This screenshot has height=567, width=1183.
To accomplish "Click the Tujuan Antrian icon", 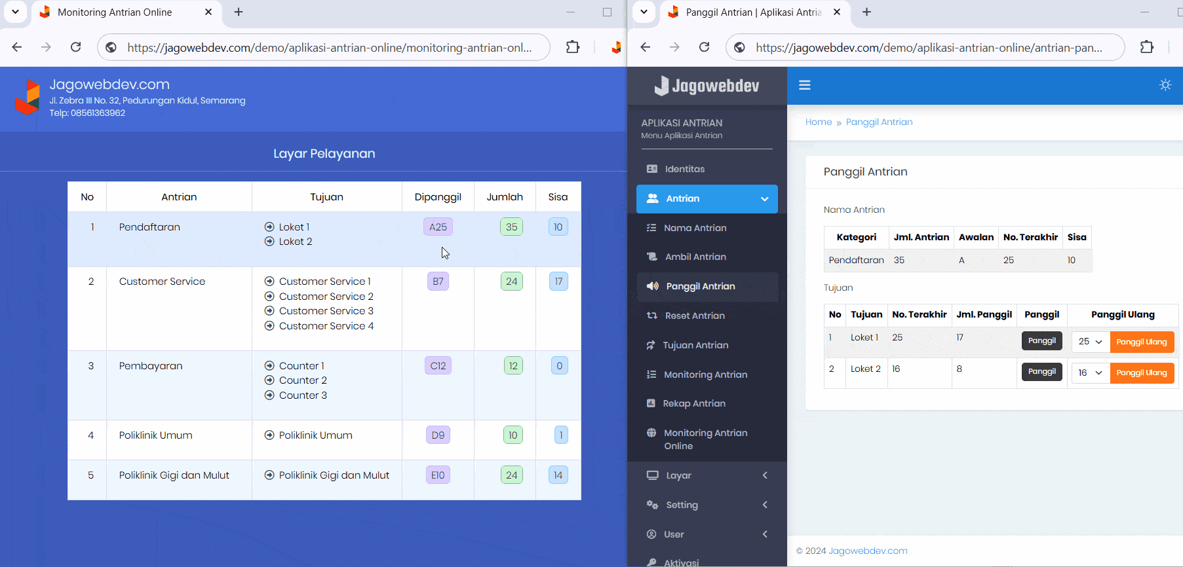I will coord(651,345).
